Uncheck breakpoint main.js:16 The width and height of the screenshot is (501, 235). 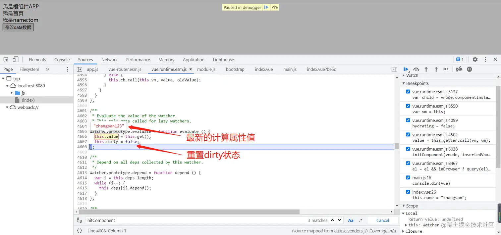tap(408, 178)
